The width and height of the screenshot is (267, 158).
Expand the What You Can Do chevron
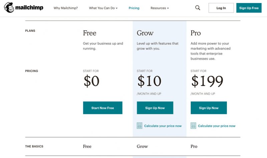[116, 8]
